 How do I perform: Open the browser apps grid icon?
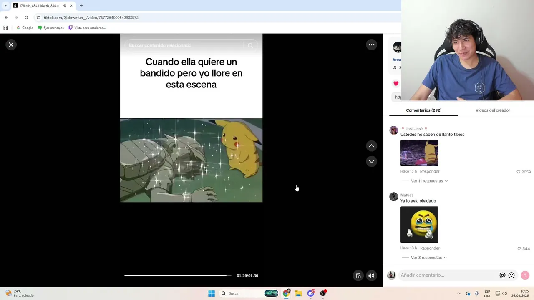(5, 28)
